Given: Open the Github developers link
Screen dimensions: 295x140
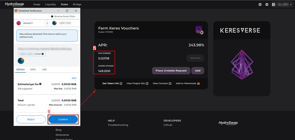Looking at the screenshot, I should tap(168, 125).
